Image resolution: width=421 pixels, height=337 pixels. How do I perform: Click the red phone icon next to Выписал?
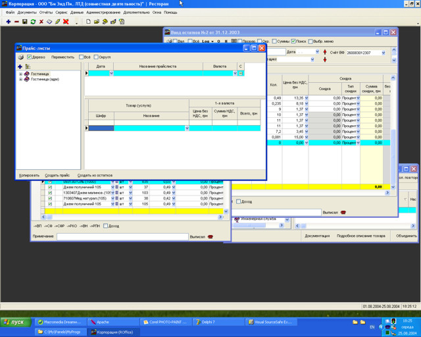[x=210, y=236]
